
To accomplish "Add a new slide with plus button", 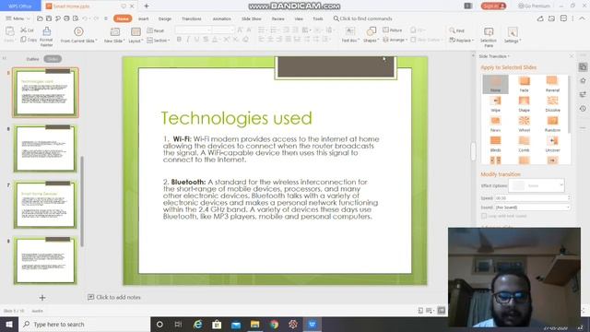I will pyautogui.click(x=42, y=298).
